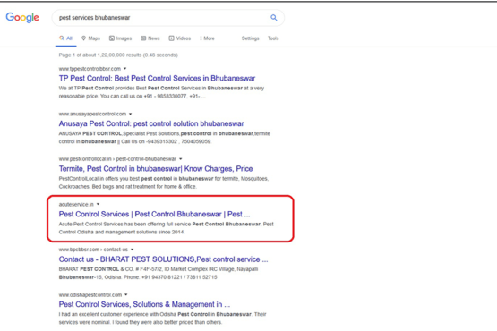This screenshot has height=331, width=497.
Task: Click the News tab icon
Action: click(143, 38)
